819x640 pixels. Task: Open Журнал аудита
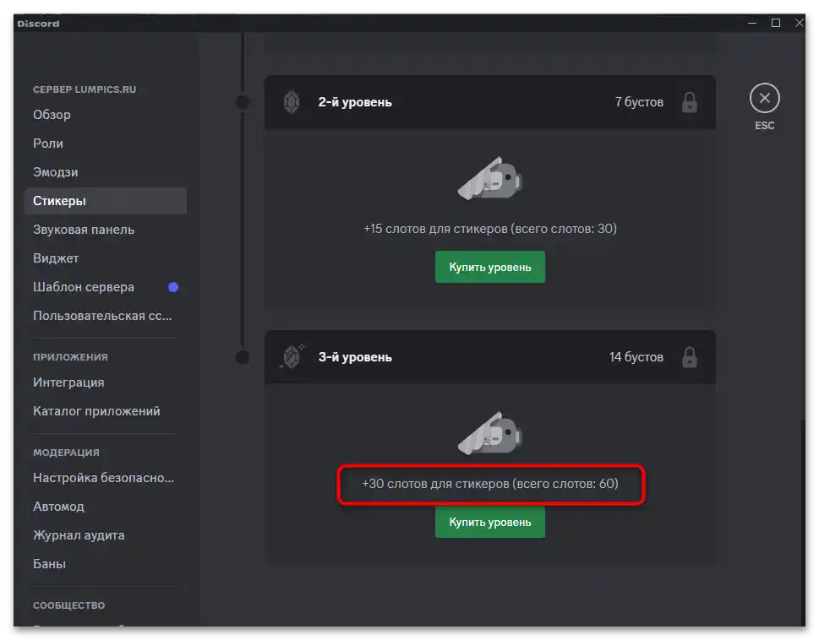tap(105, 535)
